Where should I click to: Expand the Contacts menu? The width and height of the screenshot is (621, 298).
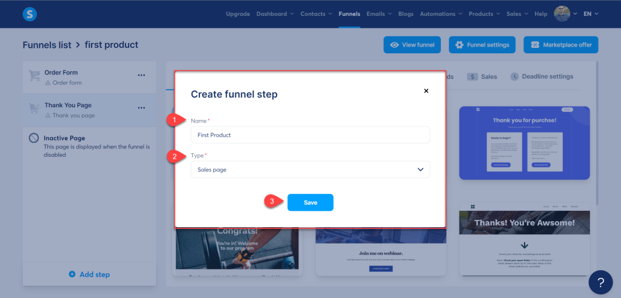(316, 14)
